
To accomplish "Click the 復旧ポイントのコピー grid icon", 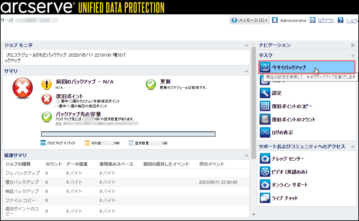I will click(265, 106).
